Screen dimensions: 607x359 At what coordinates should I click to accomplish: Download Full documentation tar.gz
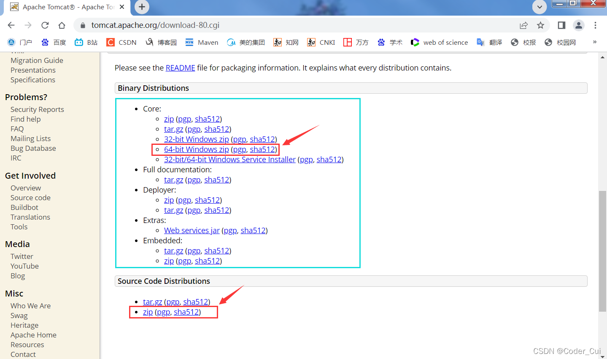[173, 179]
